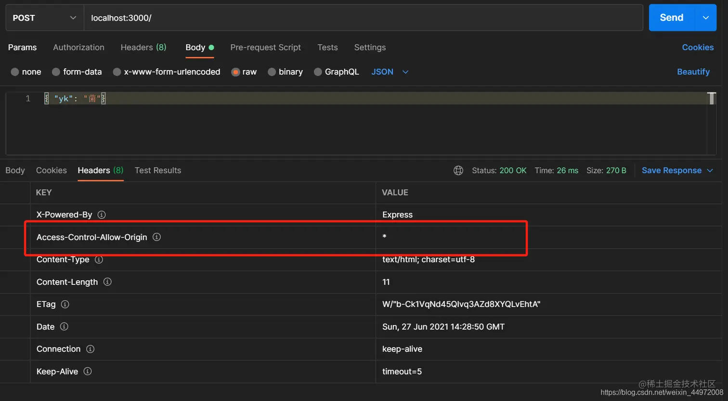728x401 pixels.
Task: Click the X-Powered-By key name
Action: [x=64, y=214]
